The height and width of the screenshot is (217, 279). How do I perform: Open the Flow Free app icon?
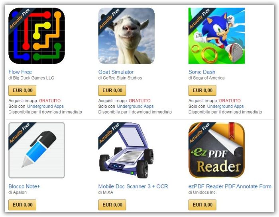click(37, 36)
